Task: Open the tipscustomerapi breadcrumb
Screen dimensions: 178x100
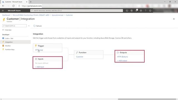Action: (x=58, y=15)
